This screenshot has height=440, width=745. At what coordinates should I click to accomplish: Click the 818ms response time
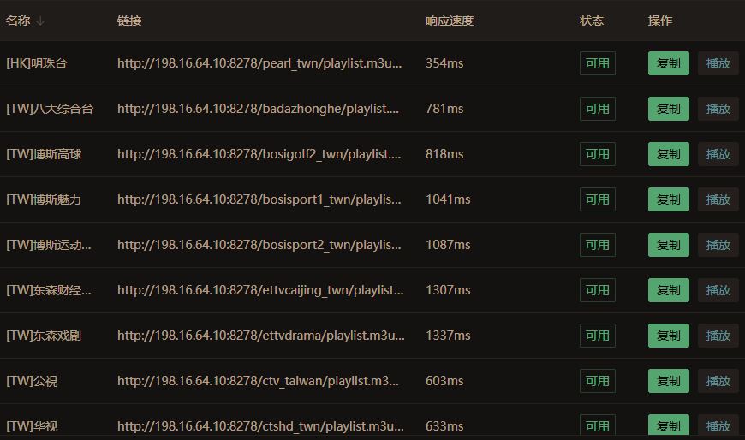[444, 154]
